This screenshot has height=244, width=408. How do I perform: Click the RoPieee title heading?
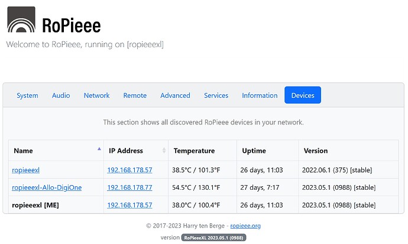point(72,25)
